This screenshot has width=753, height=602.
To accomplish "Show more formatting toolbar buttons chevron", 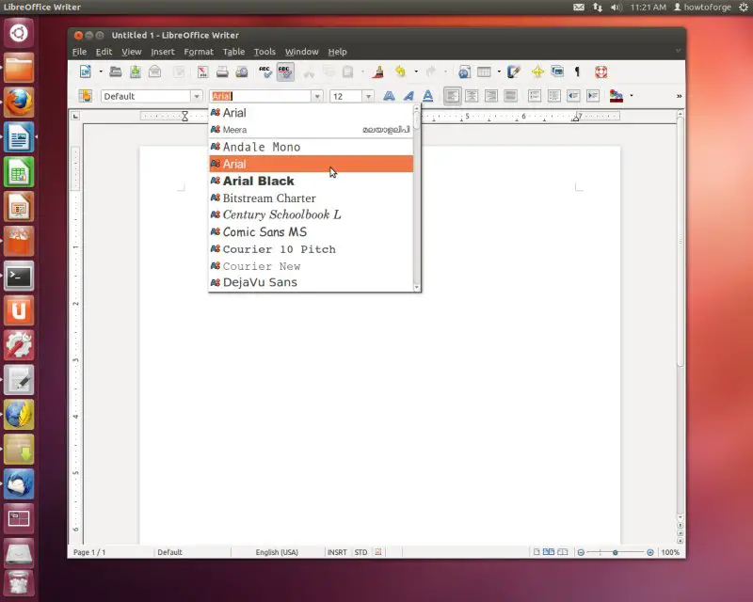I will 679,97.
